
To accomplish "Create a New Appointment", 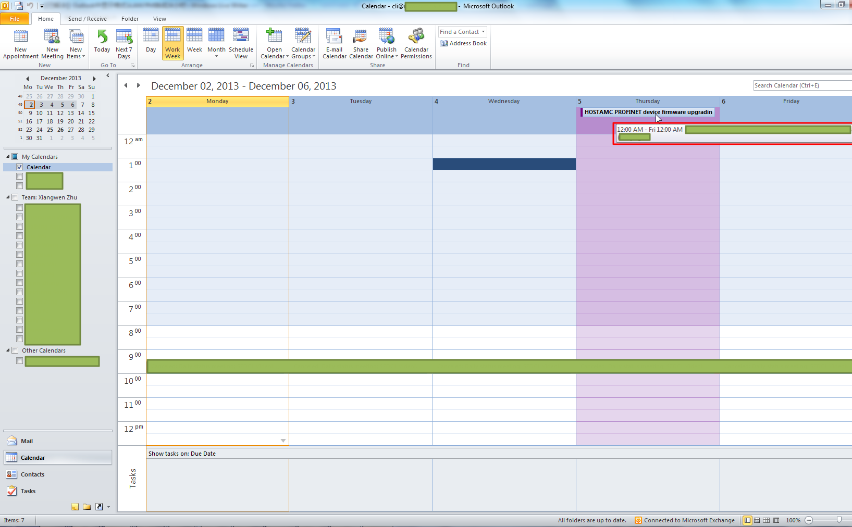I will click(x=21, y=44).
